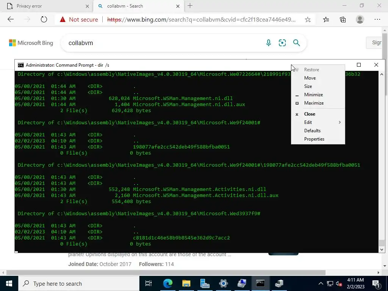Open Microsoft Edge from the taskbar
Image resolution: width=388 pixels, height=291 pixels.
click(167, 283)
